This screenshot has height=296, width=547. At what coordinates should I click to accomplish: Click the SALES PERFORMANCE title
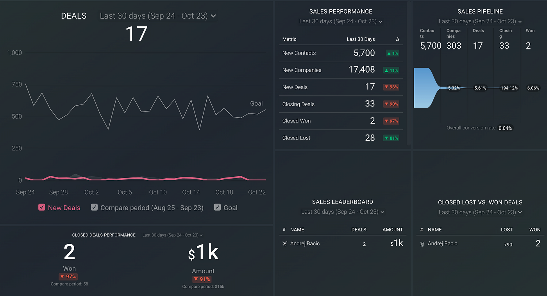(x=341, y=12)
